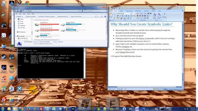This screenshot has width=198, height=111.
Task: Toggle Subscript in Word's Font group
Action: [129, 16]
